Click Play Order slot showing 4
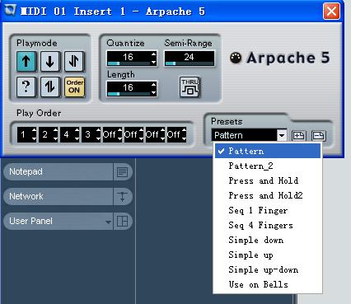The image size is (351, 304). (x=70, y=134)
